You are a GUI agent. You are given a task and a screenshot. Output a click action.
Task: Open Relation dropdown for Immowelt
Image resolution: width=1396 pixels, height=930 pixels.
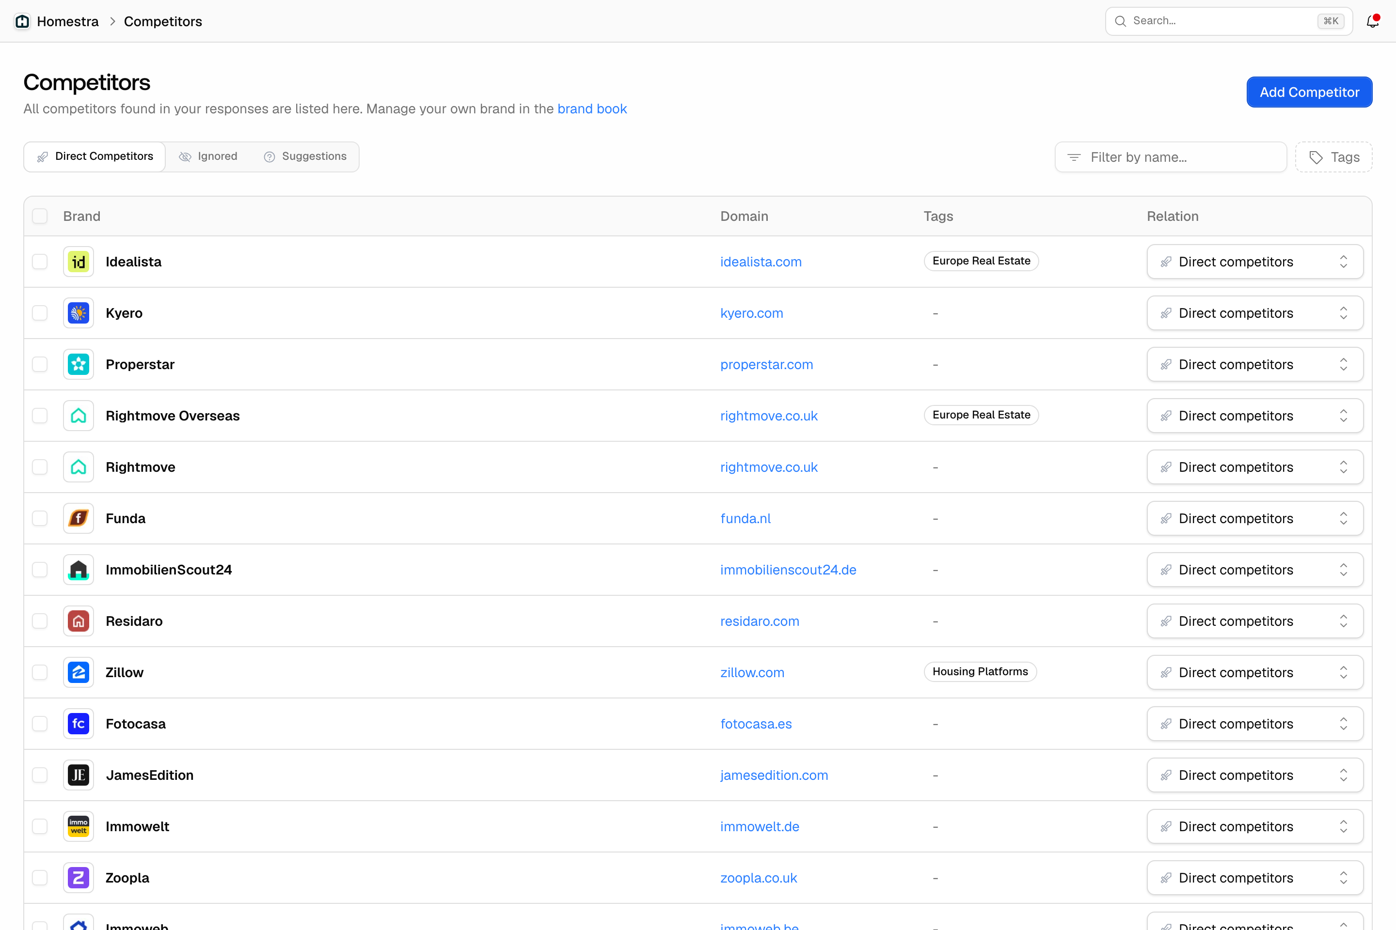tap(1255, 826)
